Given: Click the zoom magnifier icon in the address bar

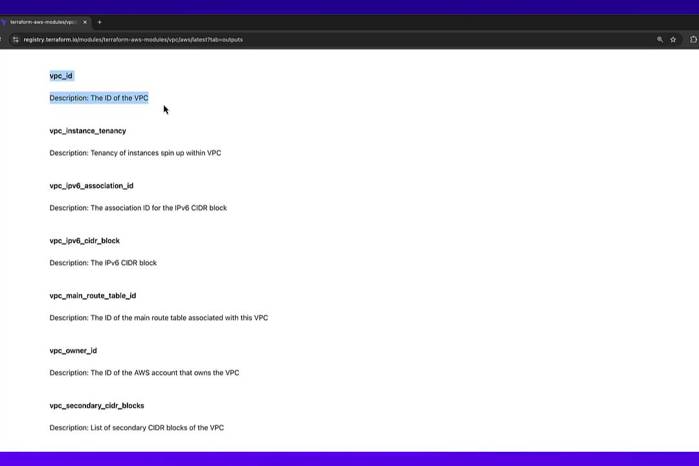Looking at the screenshot, I should [660, 39].
